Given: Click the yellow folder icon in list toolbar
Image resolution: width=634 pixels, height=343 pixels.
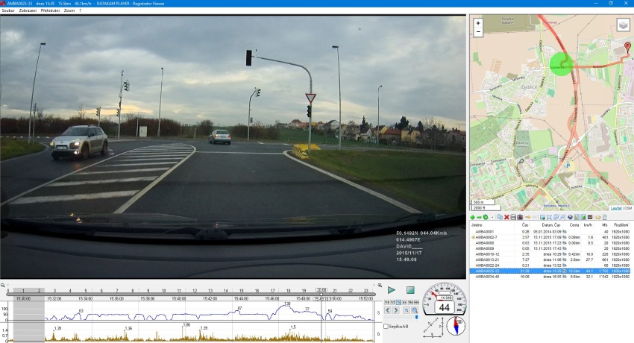Looking at the screenshot, I should point(598,217).
